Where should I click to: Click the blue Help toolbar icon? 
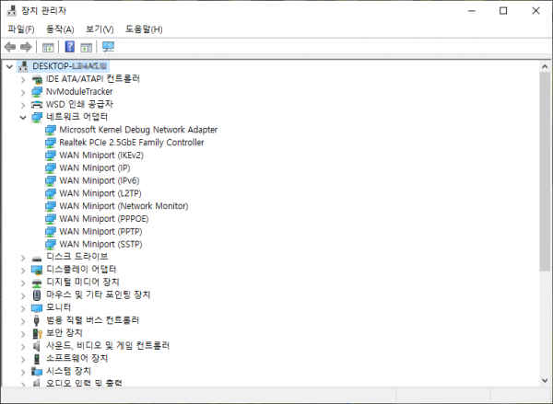[x=70, y=47]
